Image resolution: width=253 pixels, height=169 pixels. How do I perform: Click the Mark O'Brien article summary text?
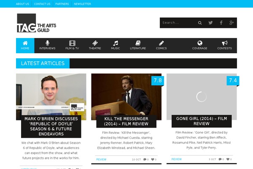coord(51,150)
